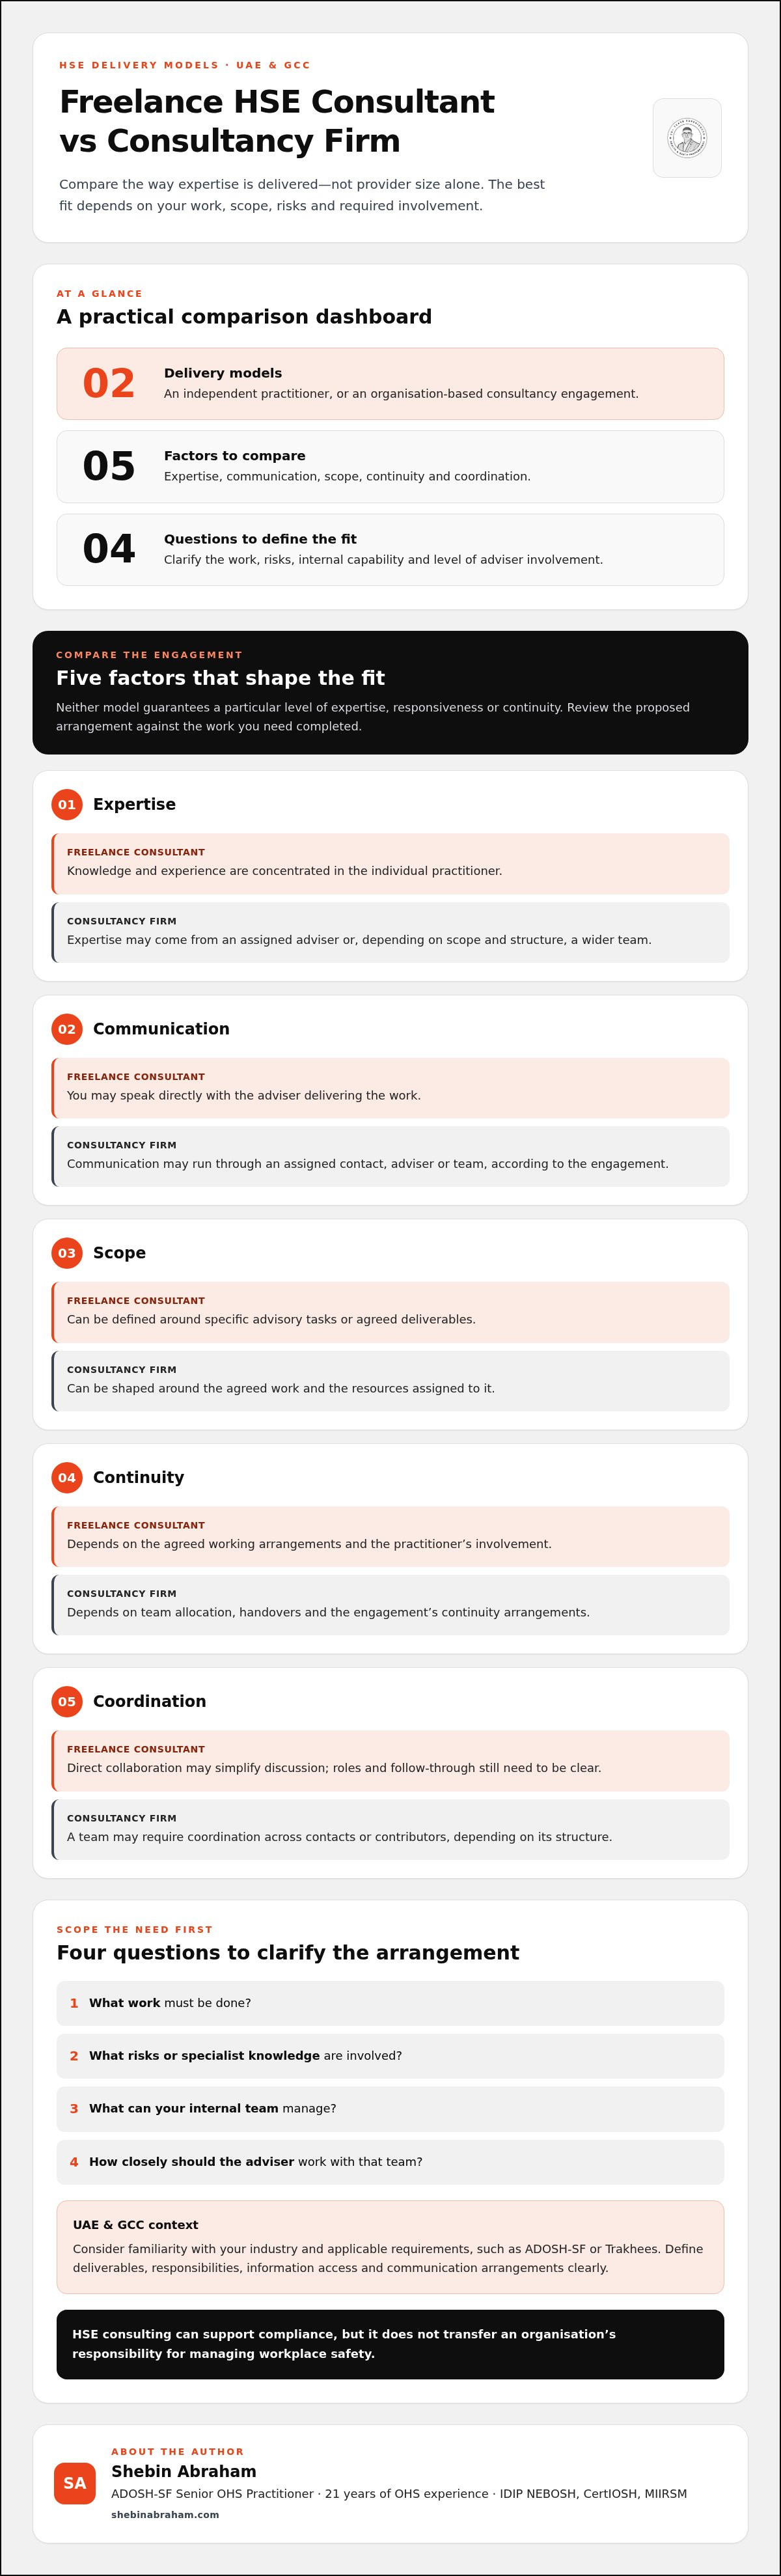
Task: Click the 03 Scope number badge
Action: [67, 1253]
